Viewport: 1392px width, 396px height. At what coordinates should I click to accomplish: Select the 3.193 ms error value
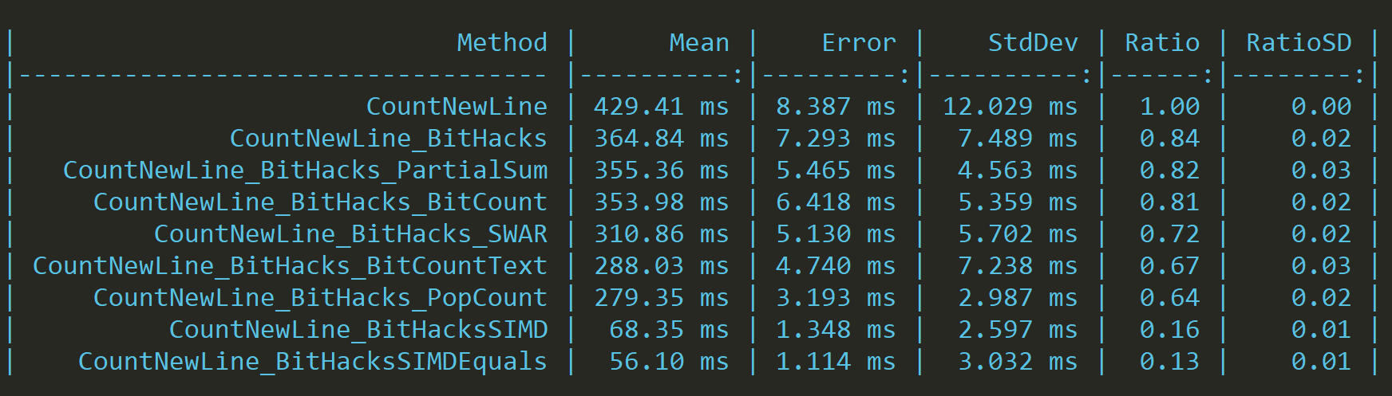click(836, 297)
